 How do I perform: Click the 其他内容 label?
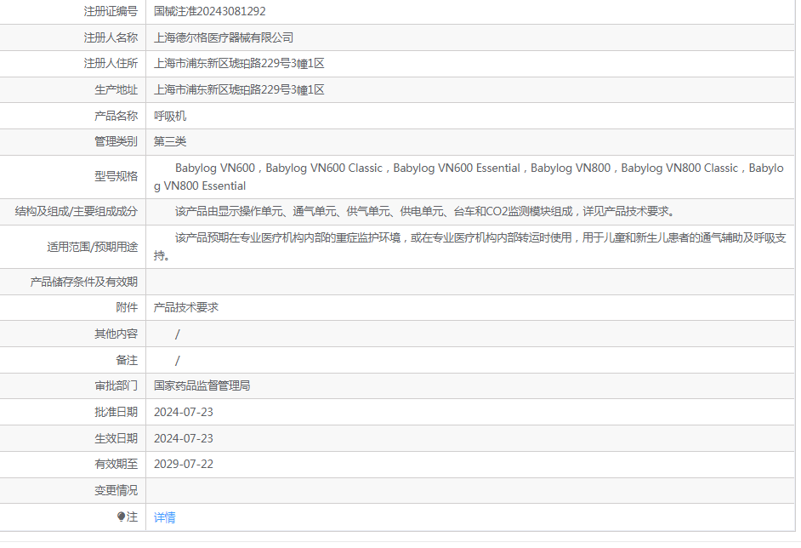click(x=116, y=334)
